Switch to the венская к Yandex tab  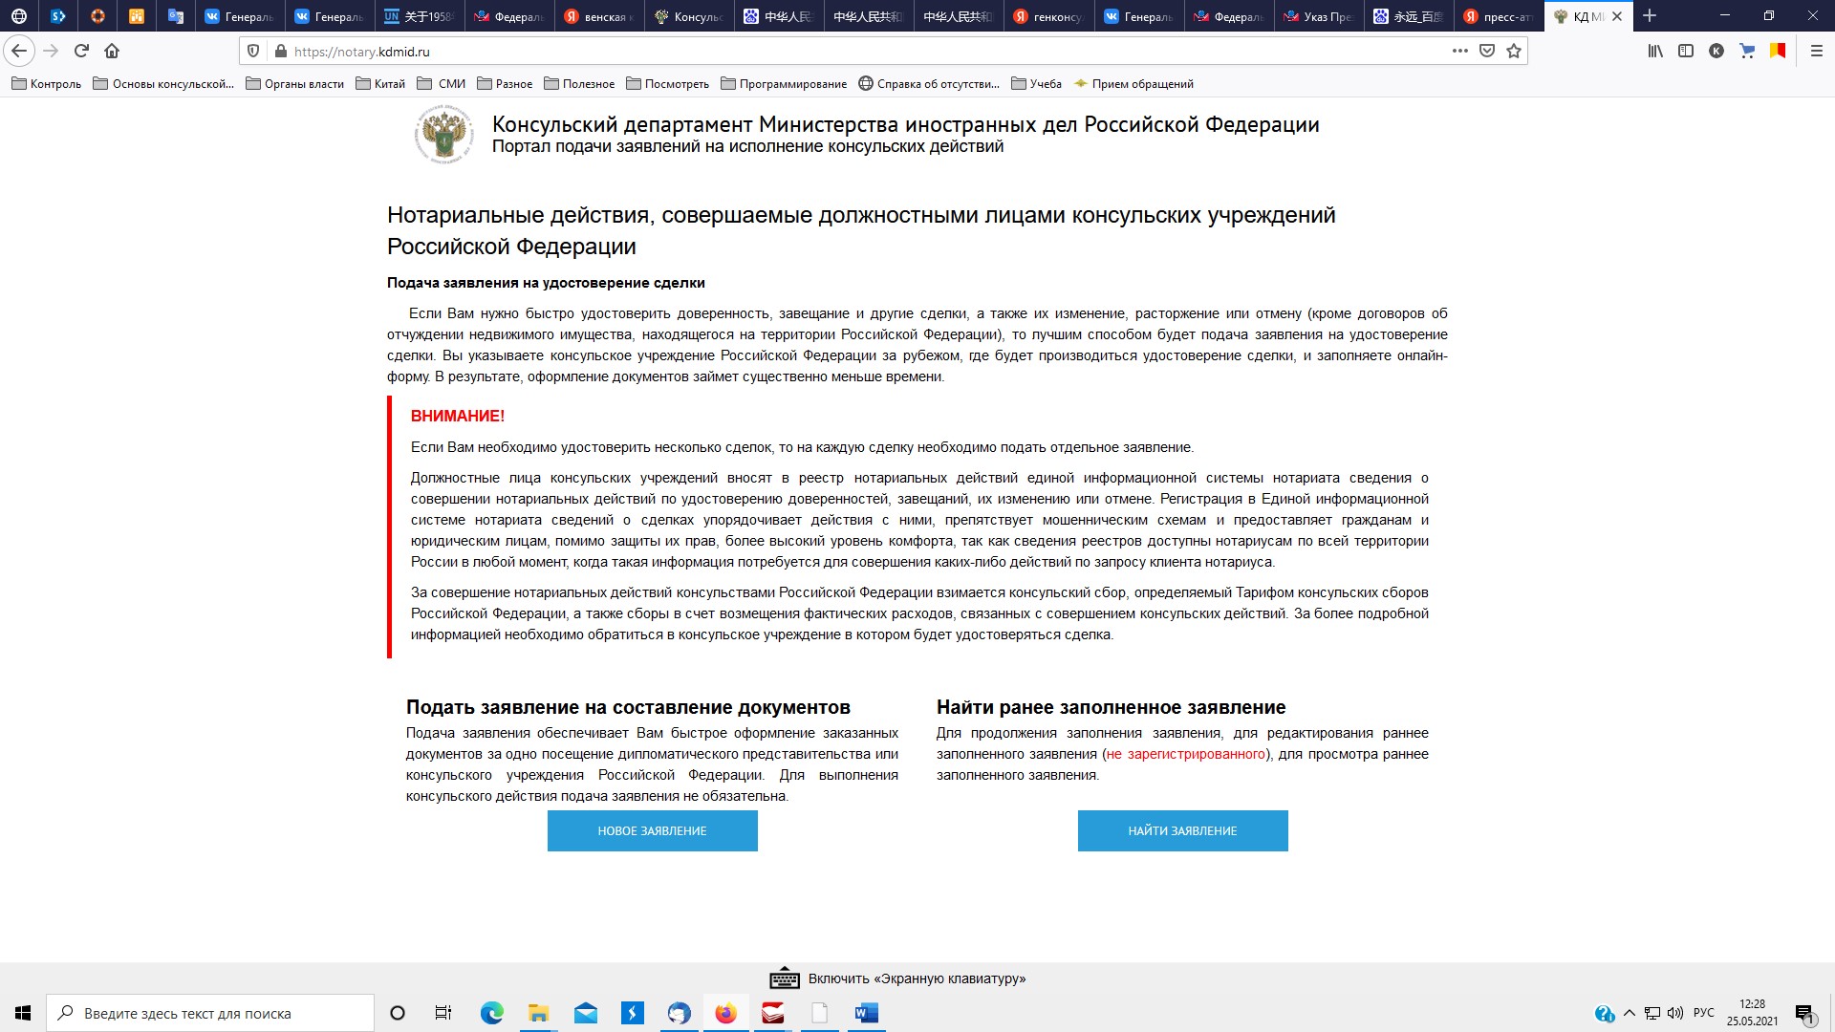(598, 16)
